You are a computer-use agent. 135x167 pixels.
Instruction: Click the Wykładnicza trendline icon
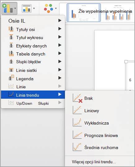[77, 122]
